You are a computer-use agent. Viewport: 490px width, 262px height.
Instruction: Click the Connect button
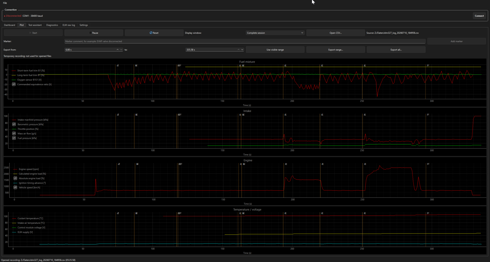(x=479, y=16)
